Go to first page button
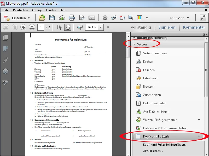Image resolution: width=209 pixels, height=156 pixels. coord(6,27)
